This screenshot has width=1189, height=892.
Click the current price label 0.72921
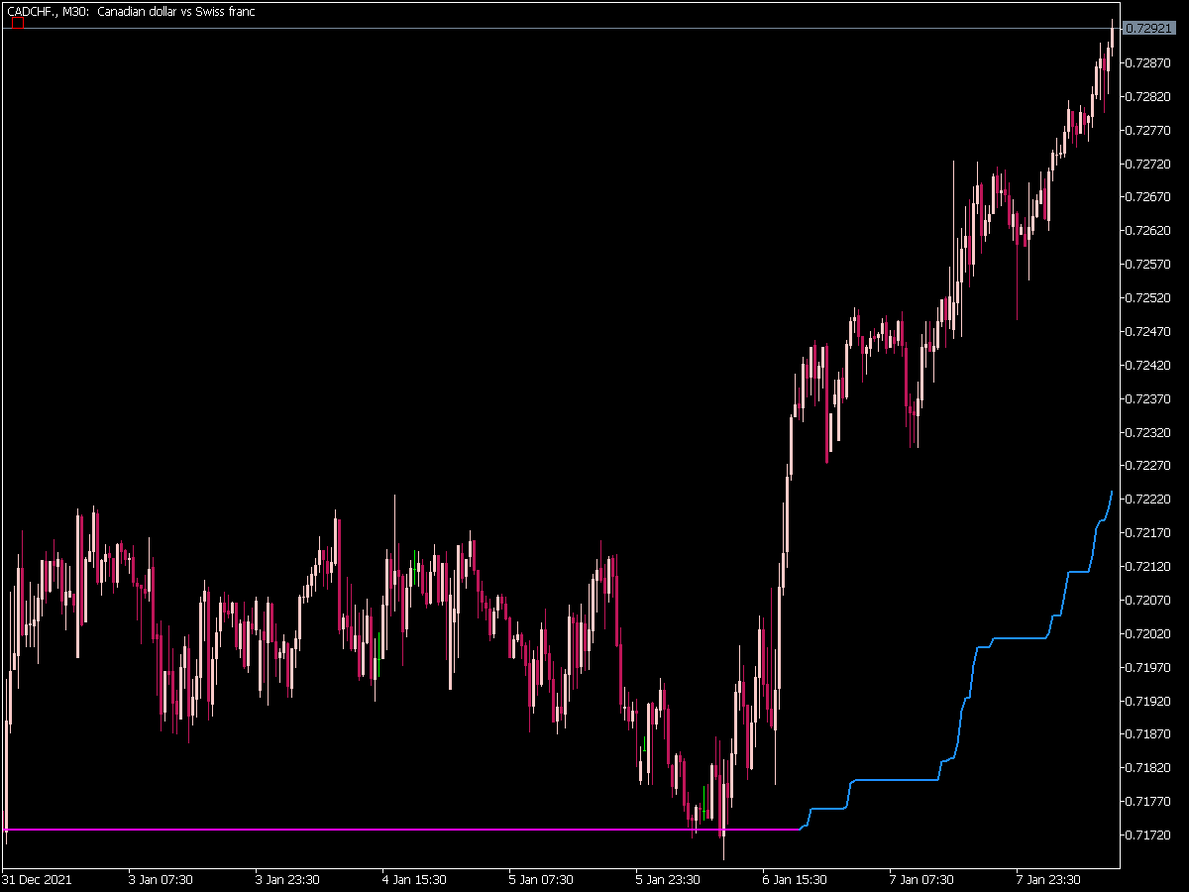point(1150,29)
